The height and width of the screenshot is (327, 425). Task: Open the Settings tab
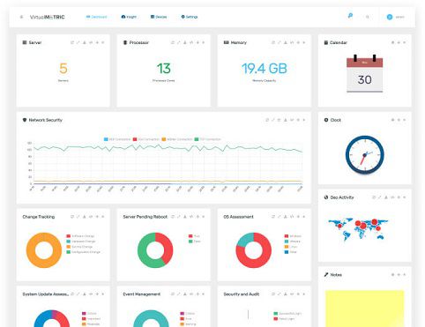tap(190, 17)
